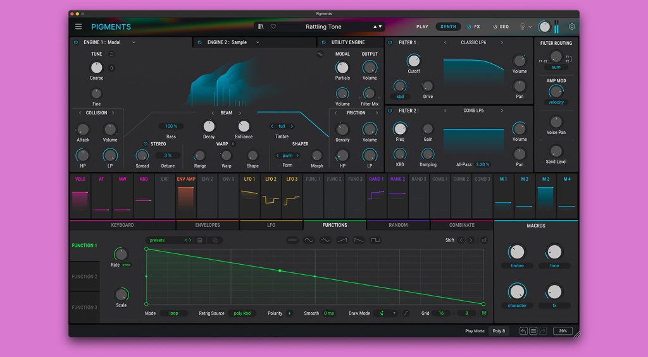Open the preset library browser icon
Viewport: 648px width, 357px height.
click(261, 27)
